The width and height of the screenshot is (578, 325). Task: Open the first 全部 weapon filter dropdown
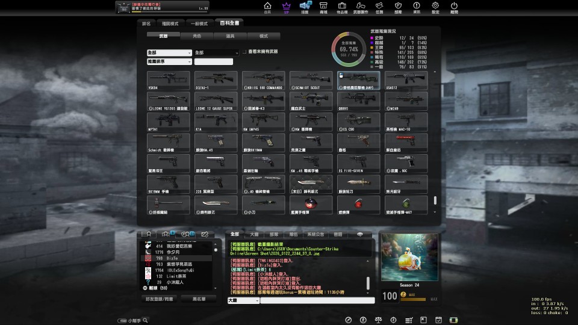coord(169,53)
